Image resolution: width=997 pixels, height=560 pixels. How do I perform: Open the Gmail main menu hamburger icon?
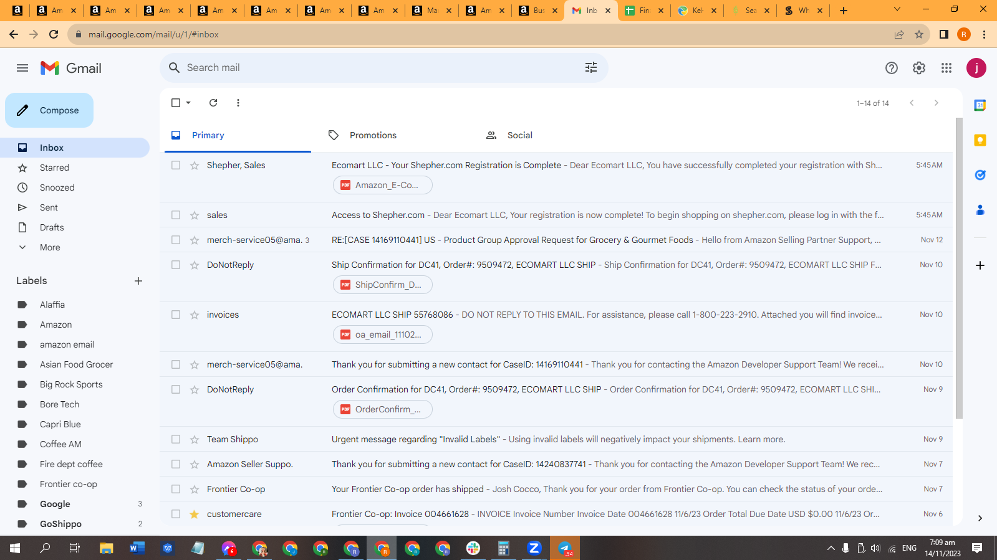(22, 68)
